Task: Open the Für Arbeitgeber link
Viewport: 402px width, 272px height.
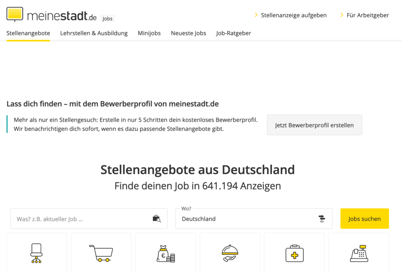Action: (367, 15)
